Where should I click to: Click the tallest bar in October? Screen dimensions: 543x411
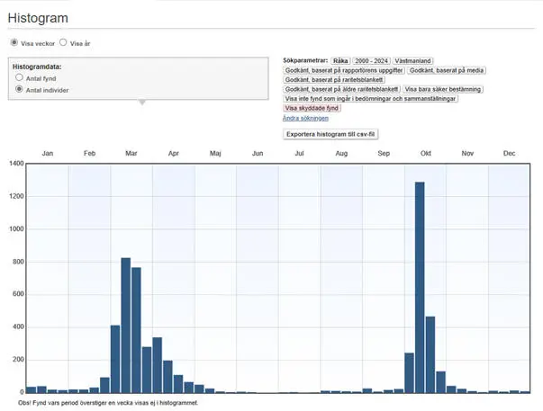(420, 288)
